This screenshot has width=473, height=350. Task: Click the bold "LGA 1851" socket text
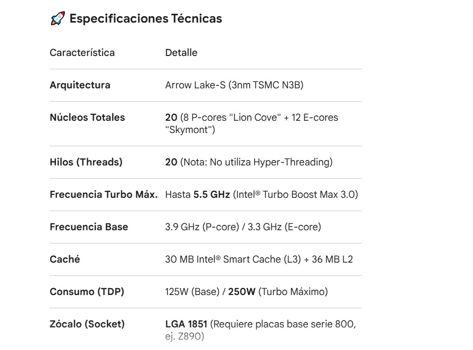pos(187,324)
